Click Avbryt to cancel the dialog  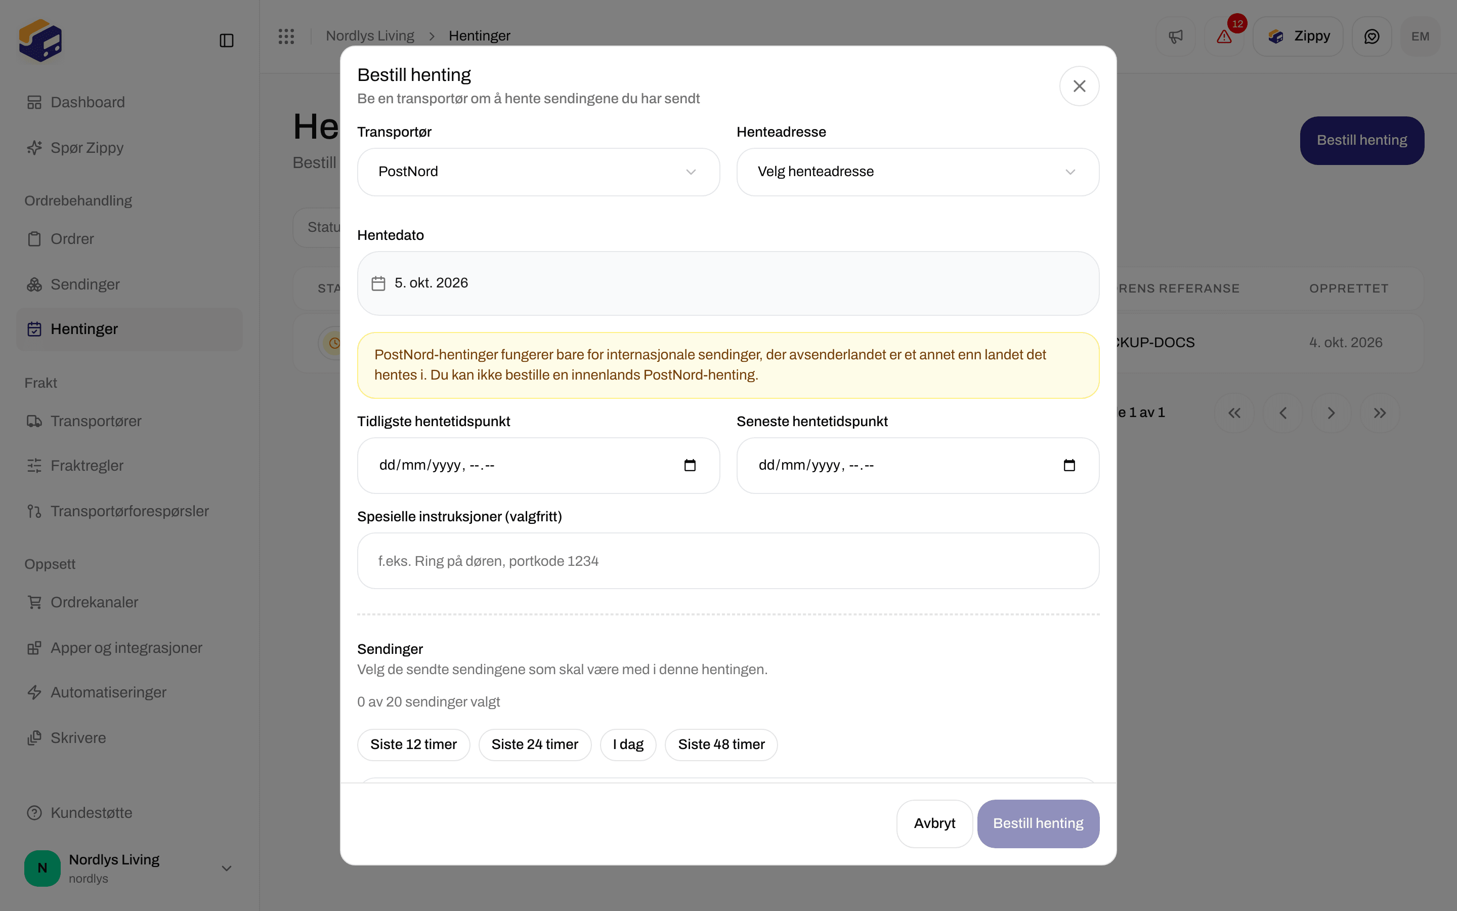[934, 823]
